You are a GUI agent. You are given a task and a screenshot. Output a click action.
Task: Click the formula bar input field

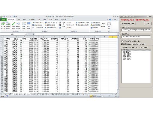pos(76,34)
